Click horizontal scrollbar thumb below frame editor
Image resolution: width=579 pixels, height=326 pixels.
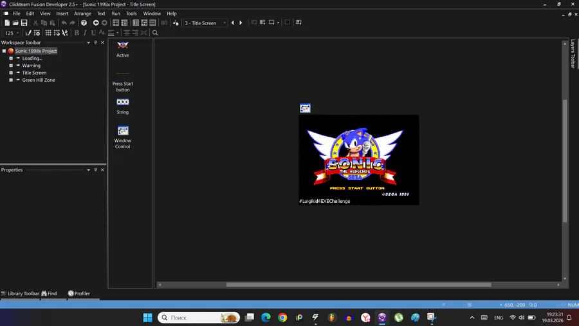tap(358, 285)
